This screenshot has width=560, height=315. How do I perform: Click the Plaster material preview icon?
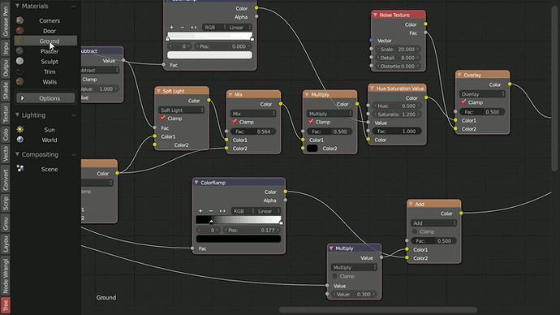pyautogui.click(x=20, y=51)
